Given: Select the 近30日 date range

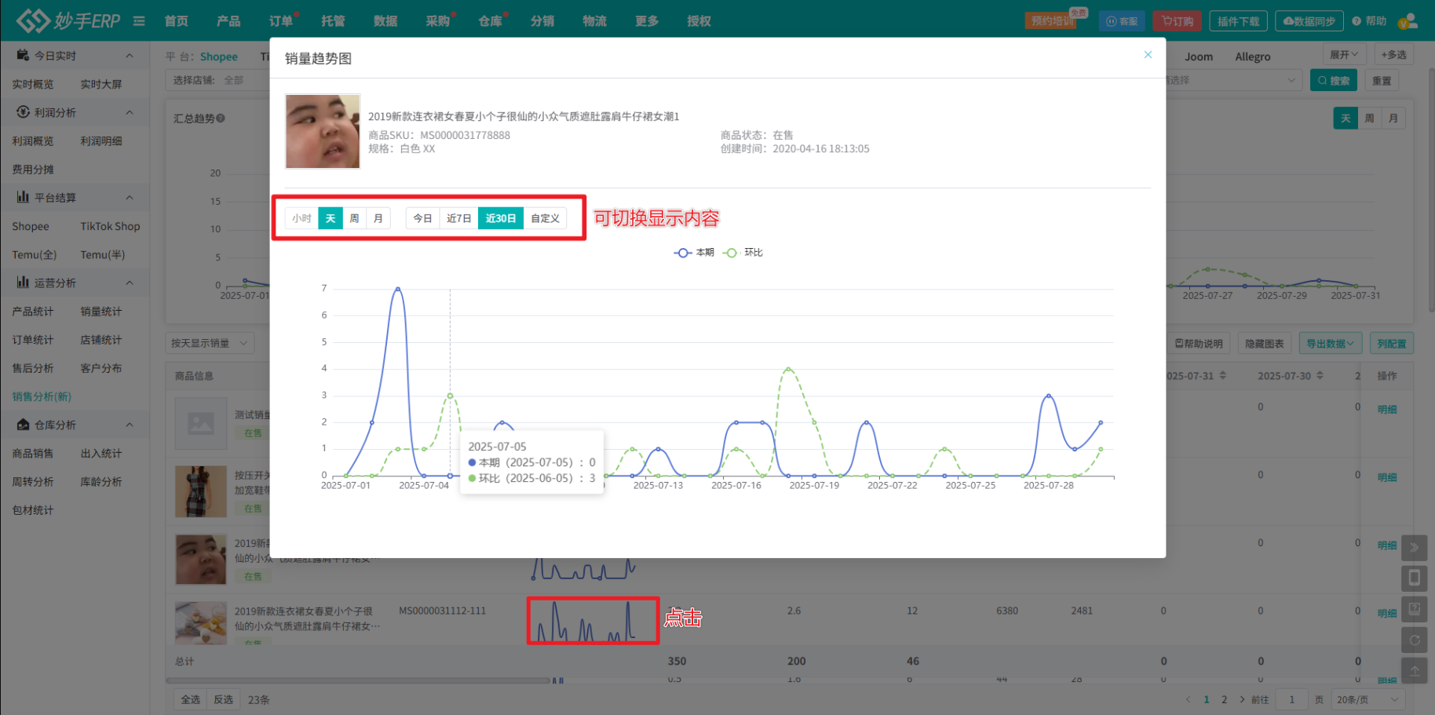Looking at the screenshot, I should (x=501, y=218).
